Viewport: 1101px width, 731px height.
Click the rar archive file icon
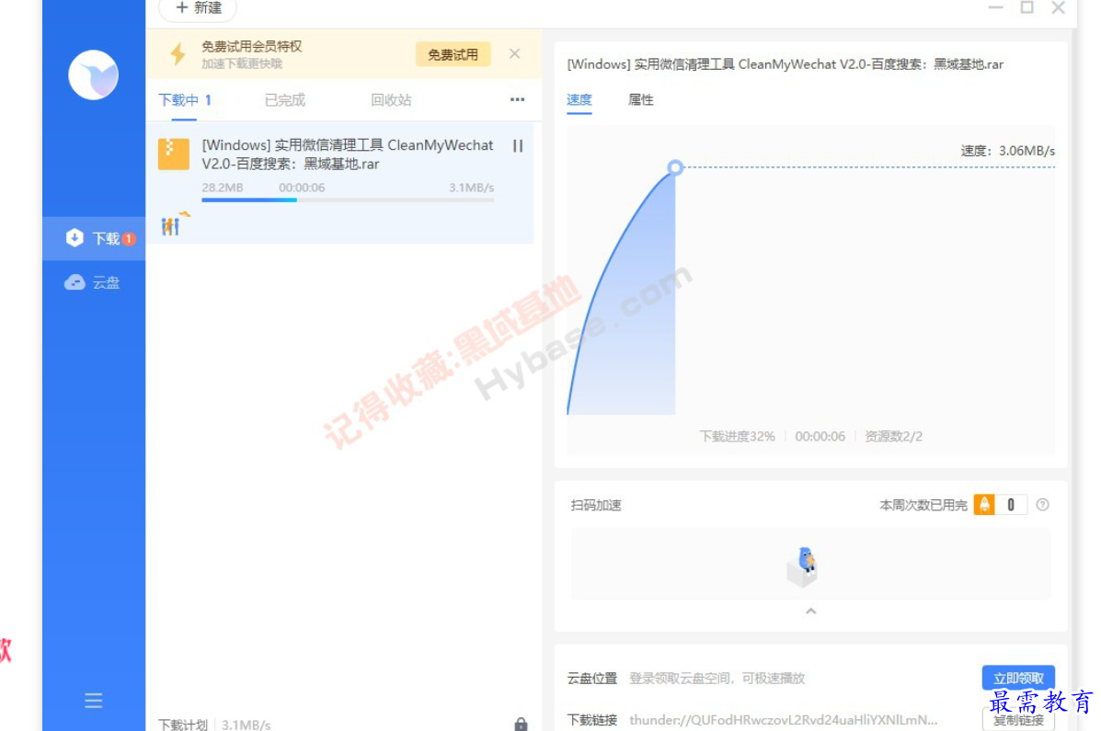pos(174,154)
